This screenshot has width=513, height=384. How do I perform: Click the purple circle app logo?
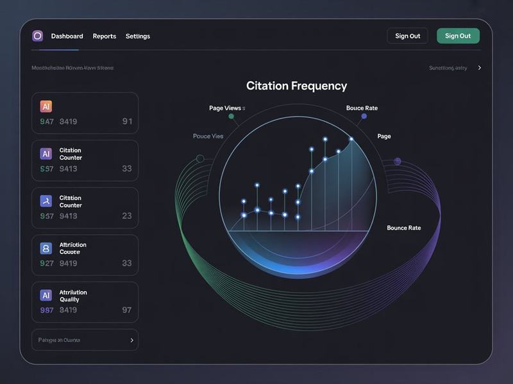pos(38,36)
